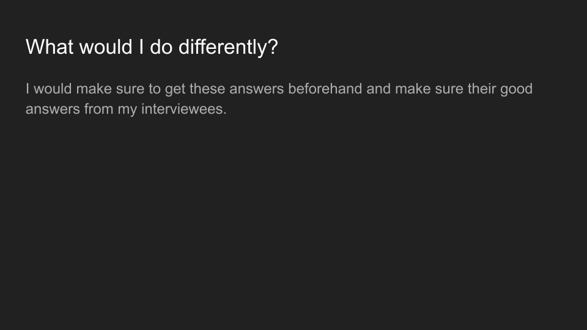Click the first "make" in the body text
Viewport: 587px width, 330px height.
[x=93, y=89]
